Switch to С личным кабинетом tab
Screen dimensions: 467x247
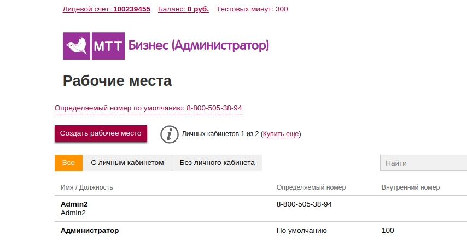pyautogui.click(x=127, y=163)
